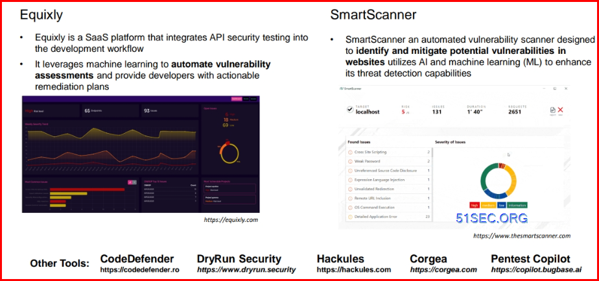Click the first project card under Most Vulnerable Projects
This screenshot has width=599, height=281.
pos(229,188)
